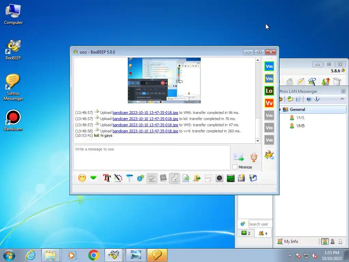Image resolution: width=349 pixels, height=262 pixels.
Task: Toggle the Return-key send button
Action: (x=174, y=178)
